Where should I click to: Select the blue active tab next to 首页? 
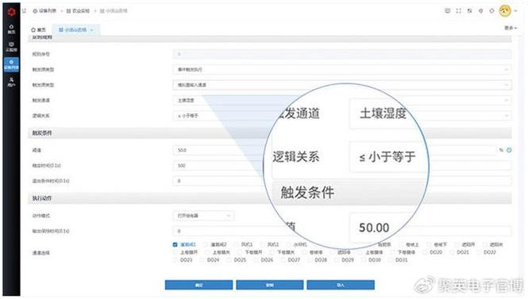(75, 29)
